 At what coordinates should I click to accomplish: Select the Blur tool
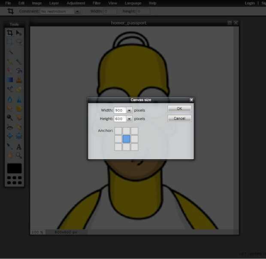(x=10, y=99)
